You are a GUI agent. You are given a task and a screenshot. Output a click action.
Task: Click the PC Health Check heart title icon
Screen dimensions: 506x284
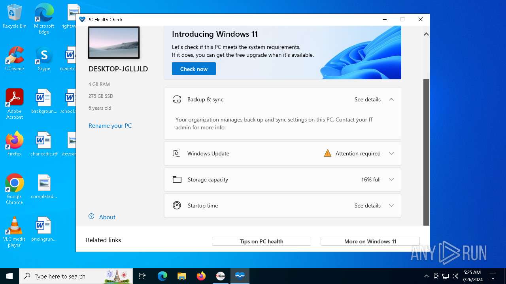pos(82,19)
